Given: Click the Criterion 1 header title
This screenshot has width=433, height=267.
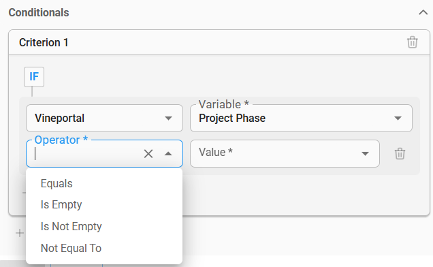Looking at the screenshot, I should 44,42.
